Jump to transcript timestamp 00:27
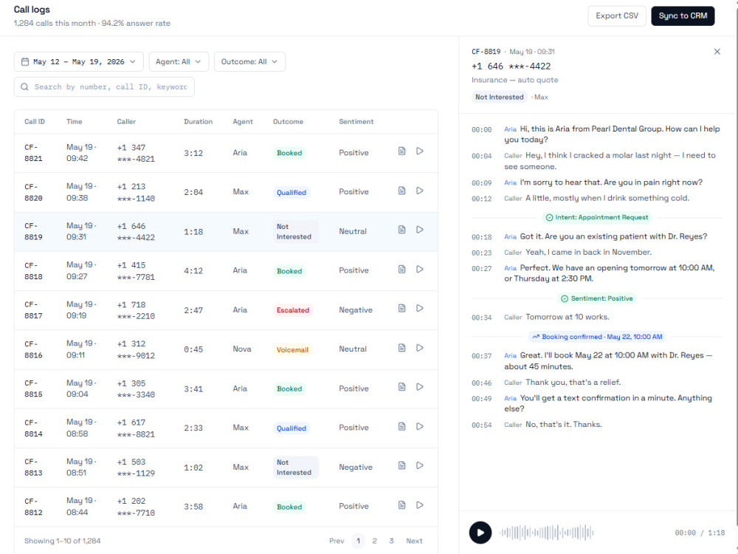The image size is (738, 554). 481,269
